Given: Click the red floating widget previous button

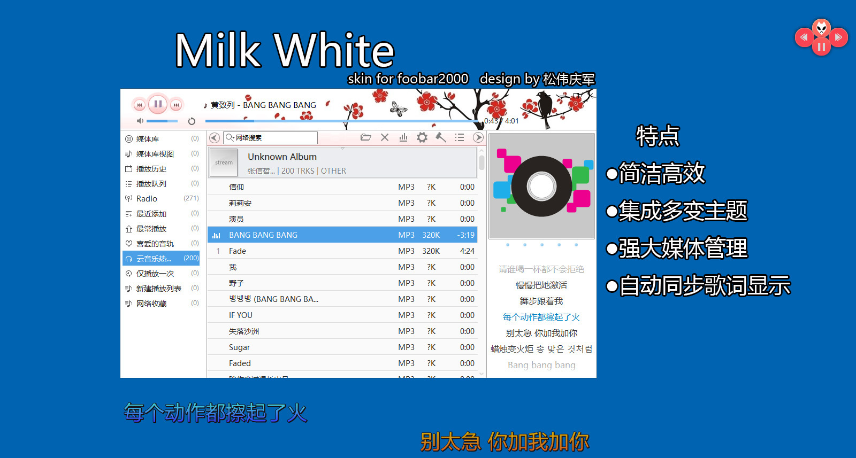Looking at the screenshot, I should tap(804, 37).
